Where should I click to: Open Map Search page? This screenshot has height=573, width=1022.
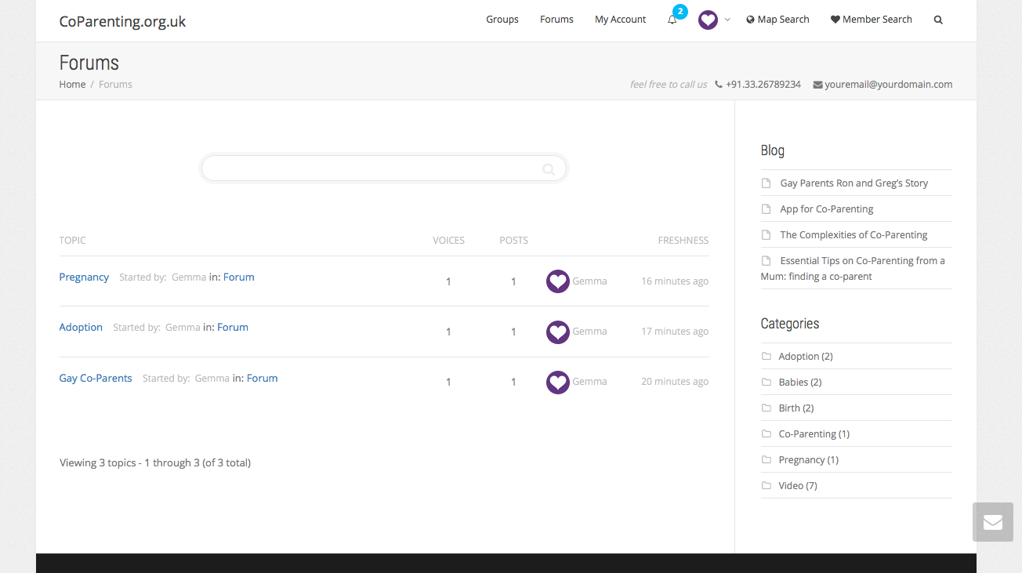pos(777,20)
